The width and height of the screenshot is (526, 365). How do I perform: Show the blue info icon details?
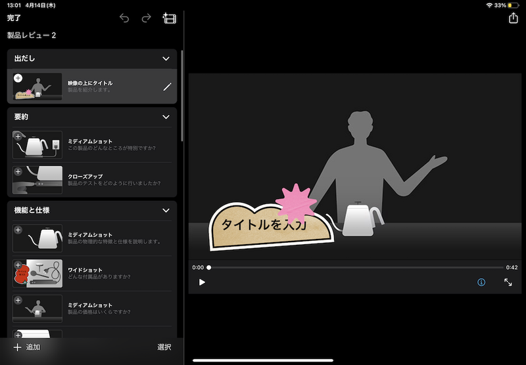tap(481, 282)
